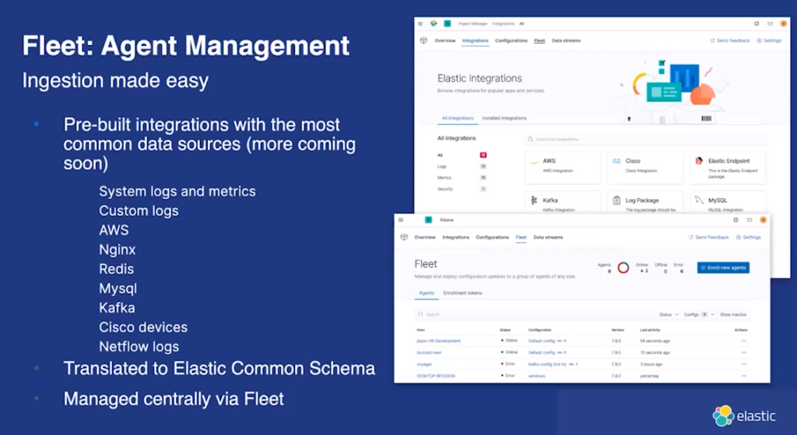This screenshot has width=797, height=435.
Task: Click green space icon in Integrations window
Action: point(448,23)
